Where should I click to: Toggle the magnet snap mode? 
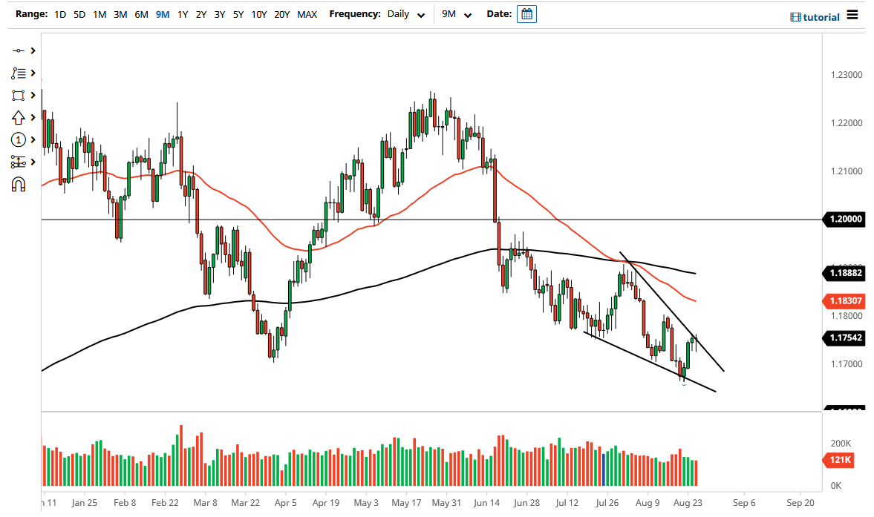tap(19, 184)
